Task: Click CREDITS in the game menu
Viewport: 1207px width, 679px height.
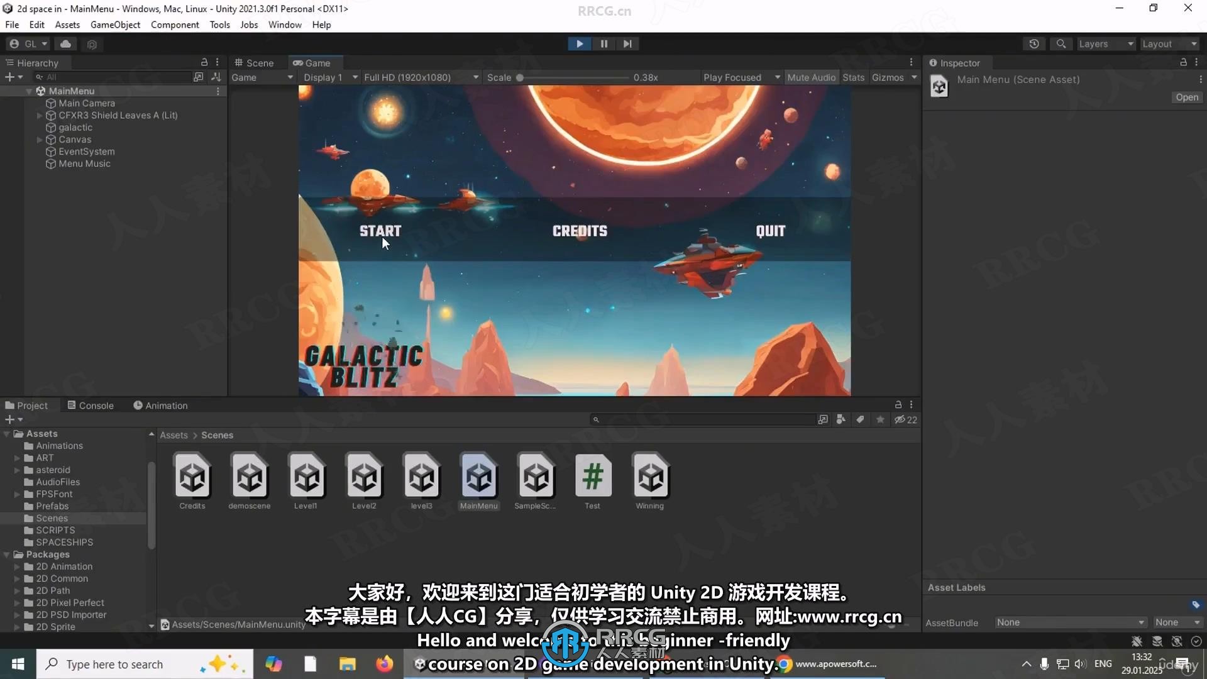Action: tap(580, 231)
